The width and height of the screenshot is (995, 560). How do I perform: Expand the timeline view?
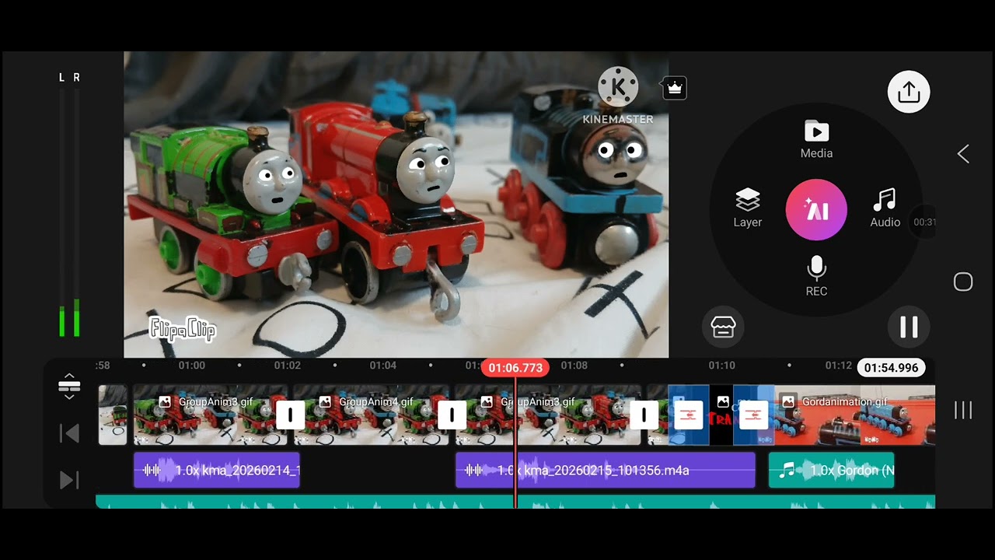[69, 386]
